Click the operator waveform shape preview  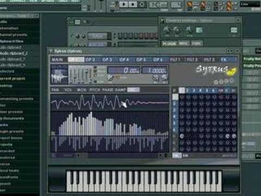point(59,75)
